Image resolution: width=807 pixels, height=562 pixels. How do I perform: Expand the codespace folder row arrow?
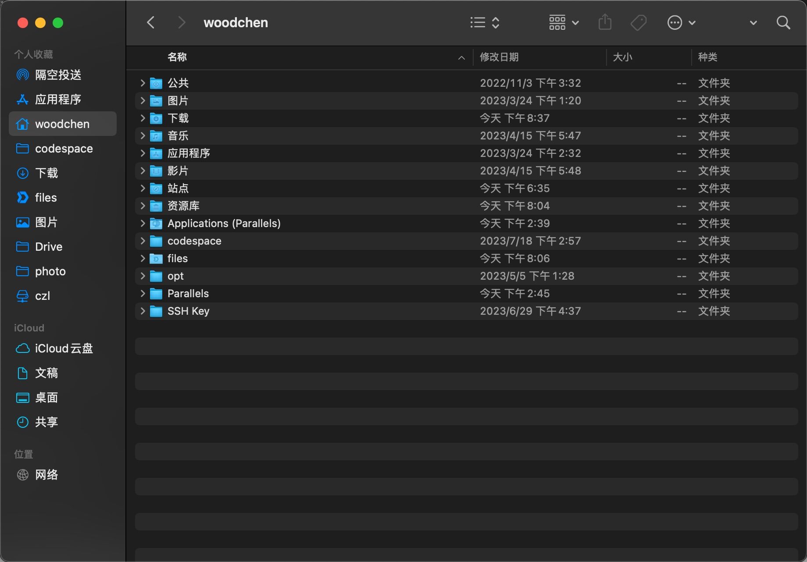click(x=143, y=241)
